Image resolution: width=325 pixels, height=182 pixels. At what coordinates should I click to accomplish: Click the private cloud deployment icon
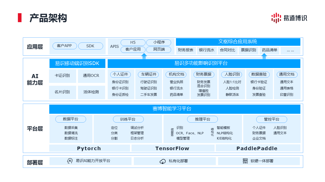pos(162,161)
